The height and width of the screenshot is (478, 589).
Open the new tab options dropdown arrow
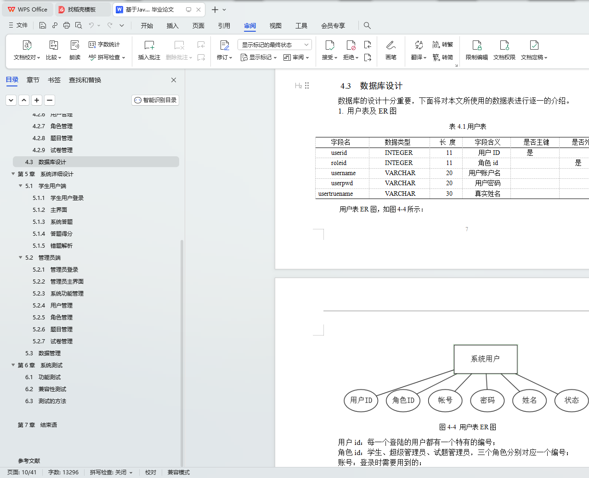pyautogui.click(x=224, y=10)
